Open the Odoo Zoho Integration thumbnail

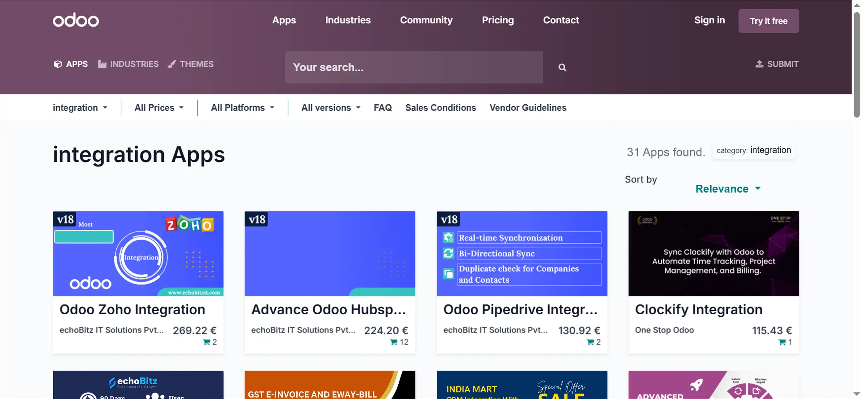point(138,253)
